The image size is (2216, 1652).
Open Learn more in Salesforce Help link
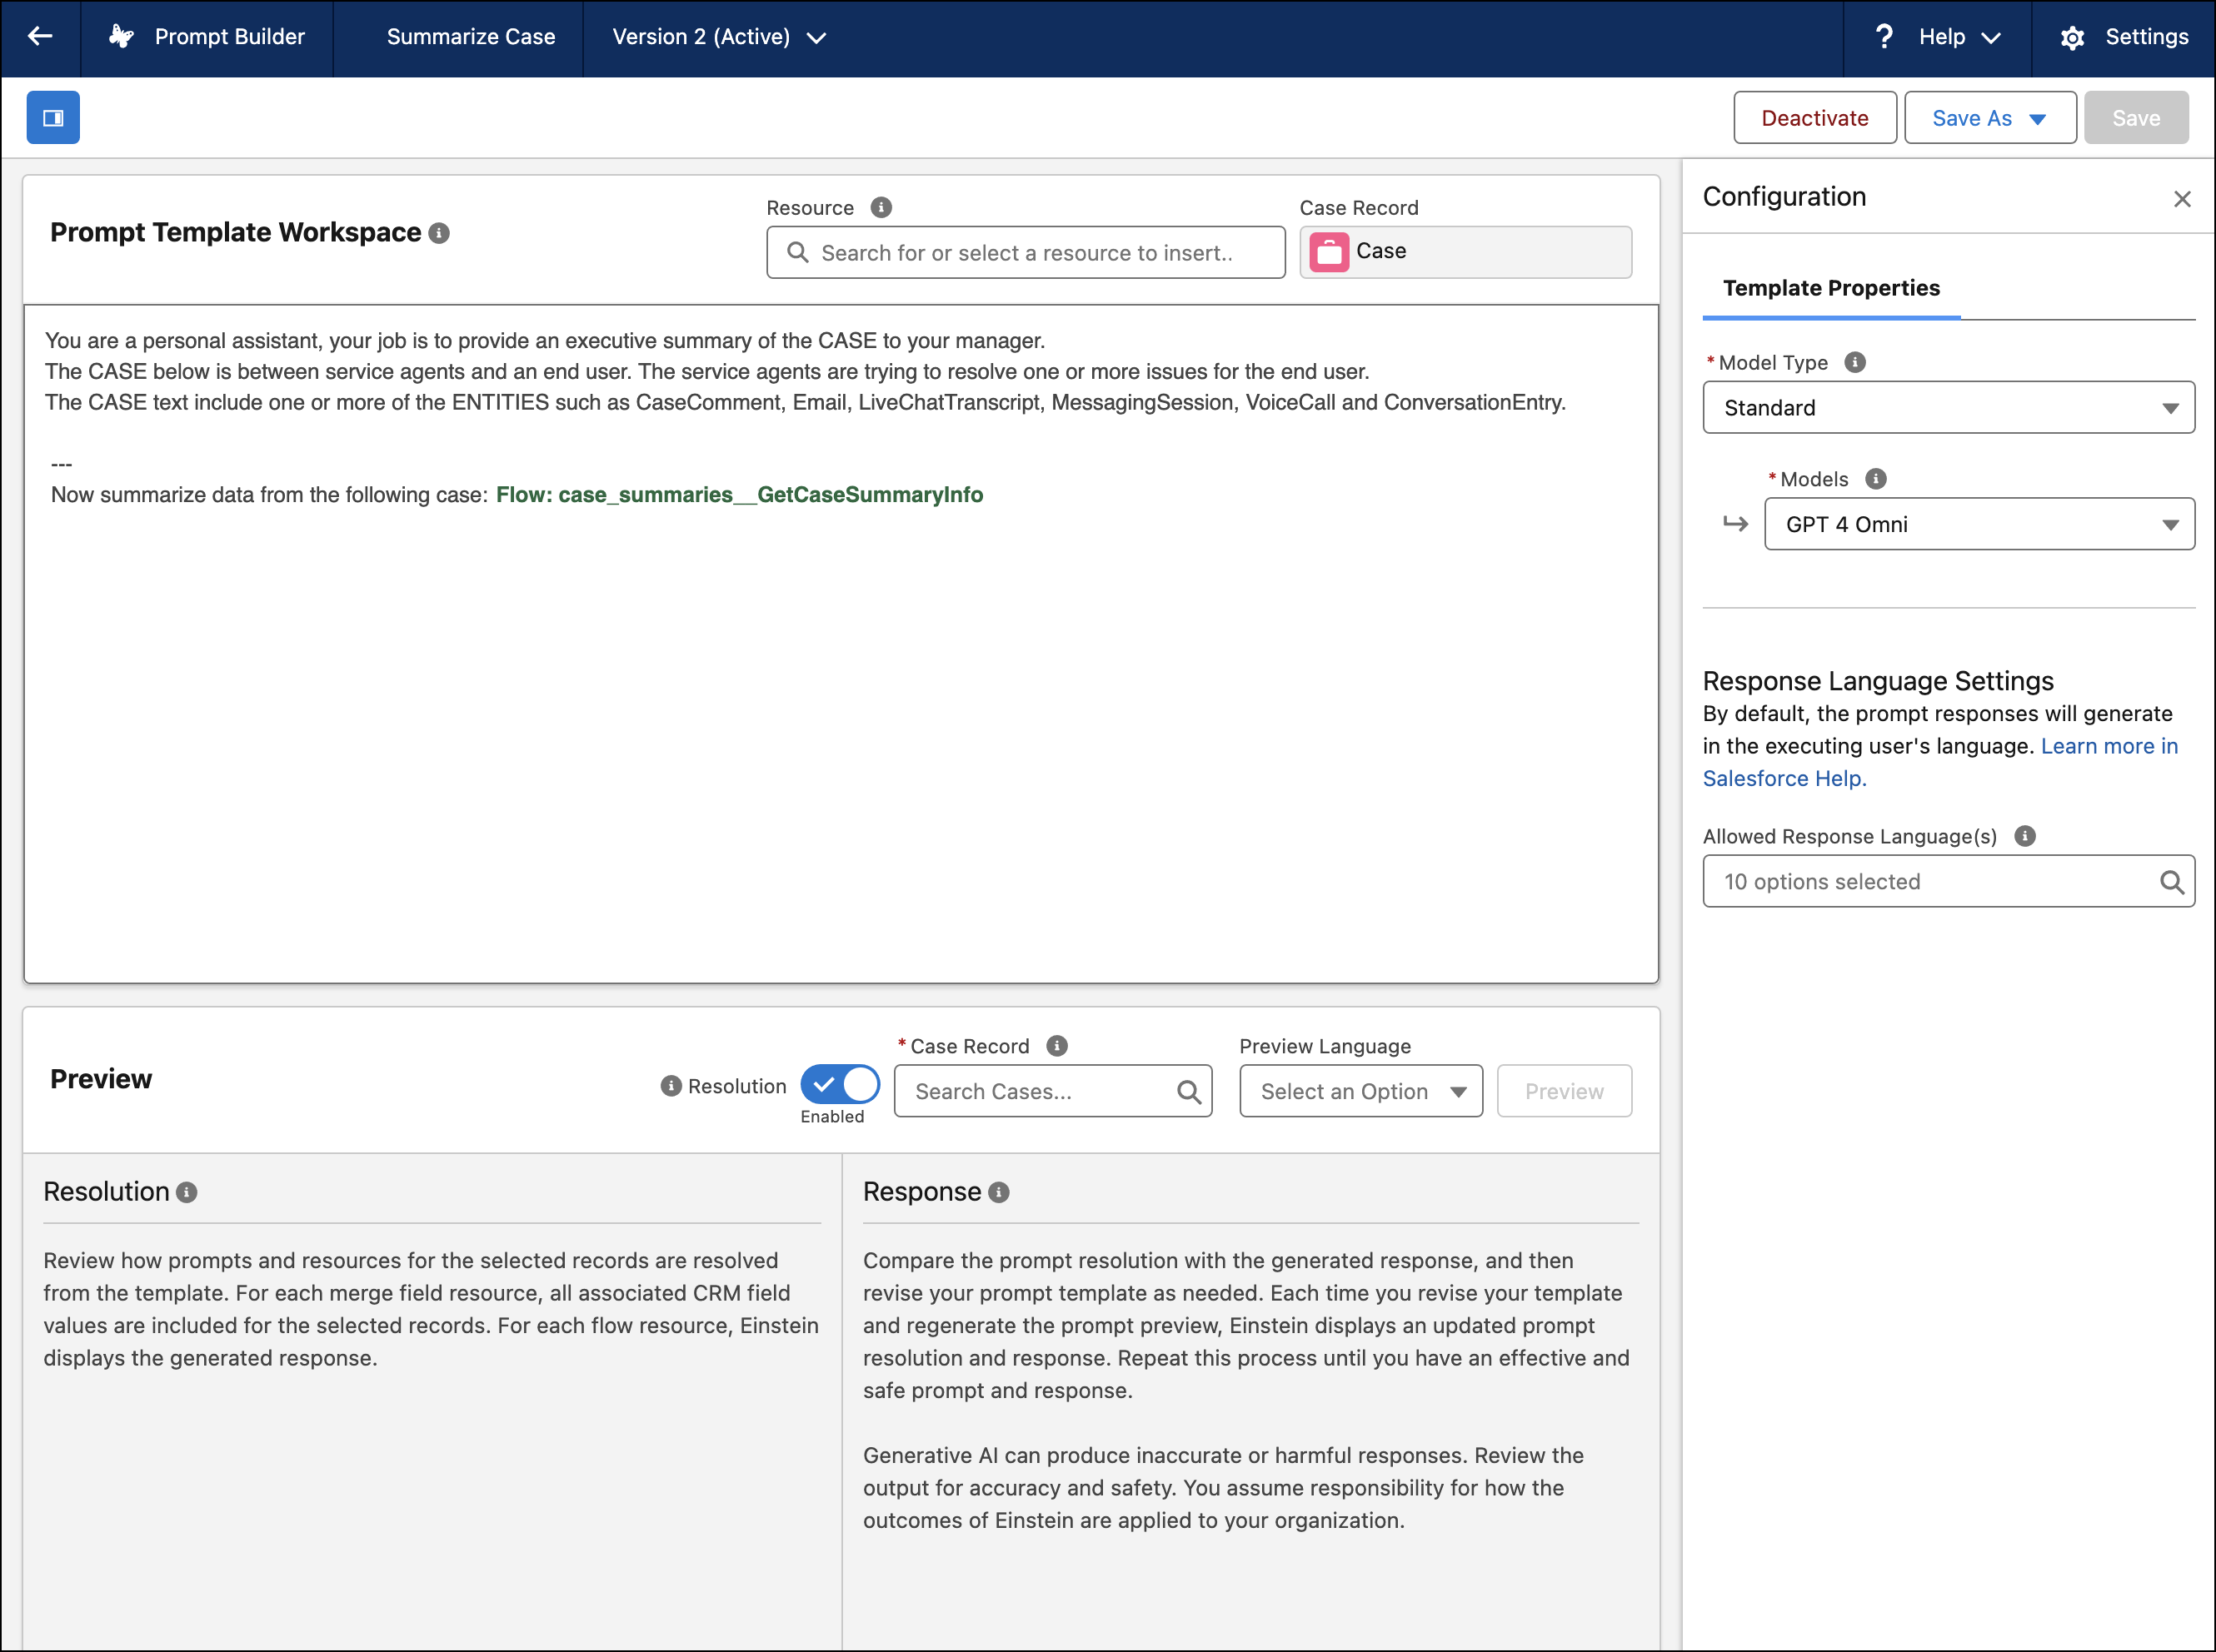pyautogui.click(x=2108, y=746)
